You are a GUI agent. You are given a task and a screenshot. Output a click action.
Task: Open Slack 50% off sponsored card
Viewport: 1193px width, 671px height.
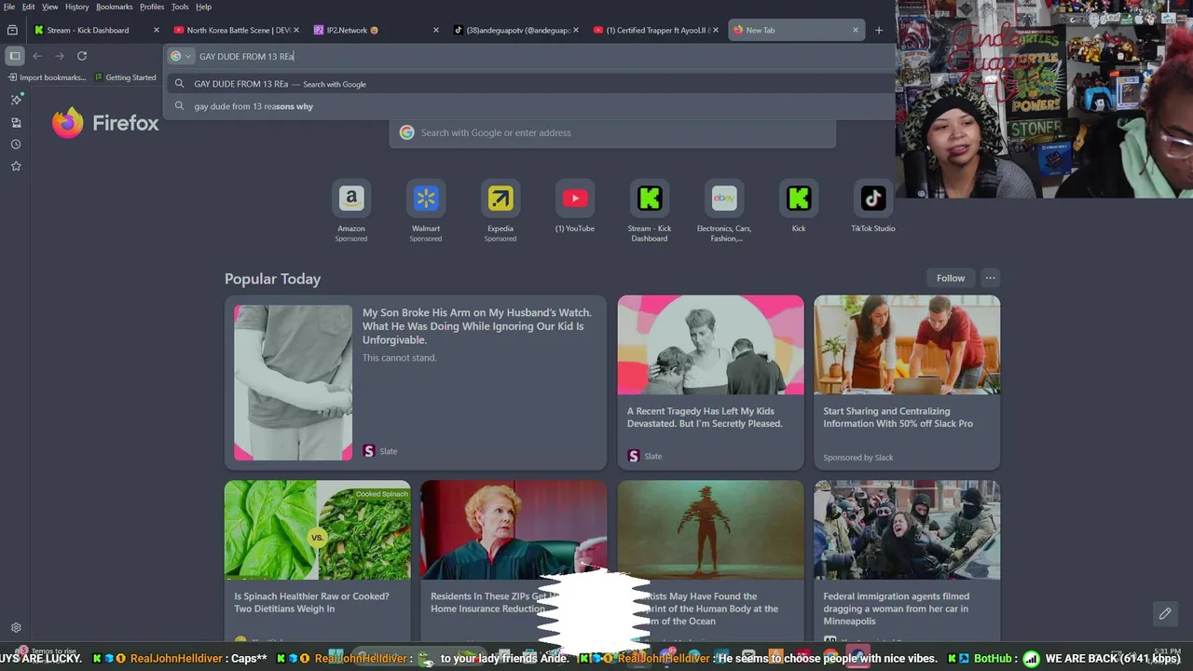pyautogui.click(x=907, y=382)
